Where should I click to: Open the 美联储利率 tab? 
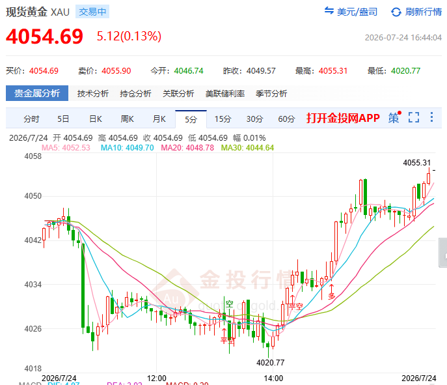[225, 93]
